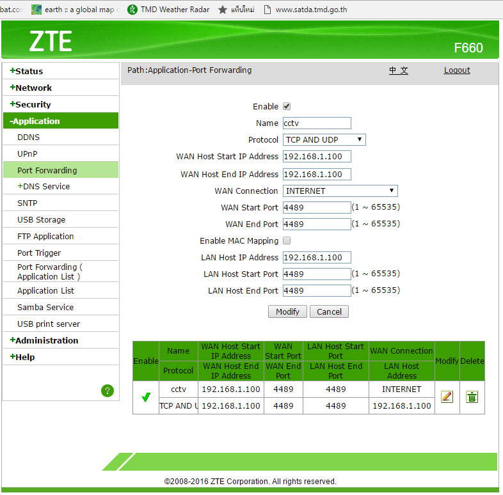Open earth global map bookmark icon
Screen dimensions: 503x495
point(36,10)
